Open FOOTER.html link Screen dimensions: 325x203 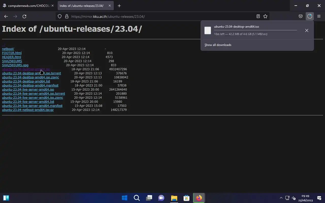(x=12, y=53)
